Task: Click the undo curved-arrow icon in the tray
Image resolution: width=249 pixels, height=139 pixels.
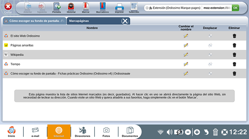Action: point(206,132)
